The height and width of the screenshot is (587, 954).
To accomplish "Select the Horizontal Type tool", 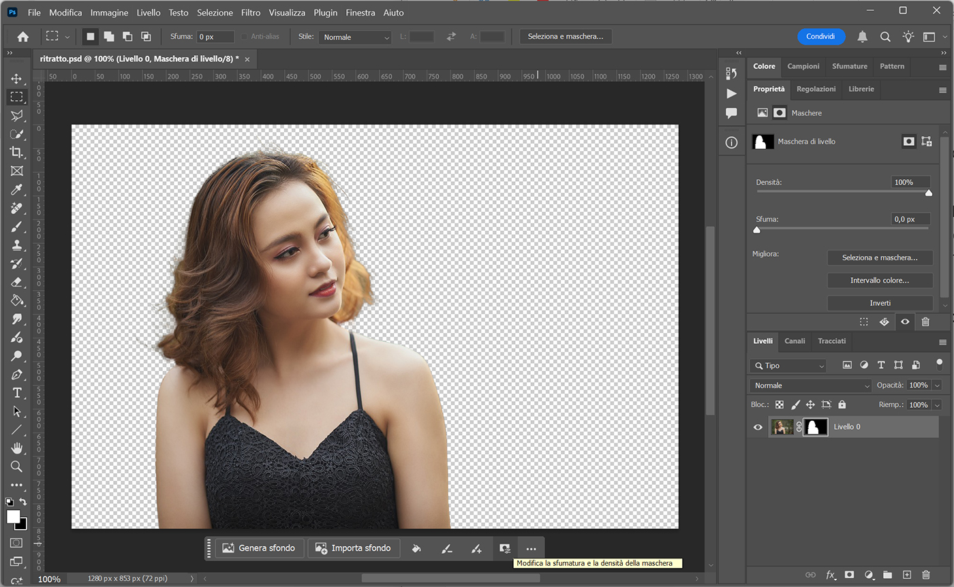I will click(16, 393).
